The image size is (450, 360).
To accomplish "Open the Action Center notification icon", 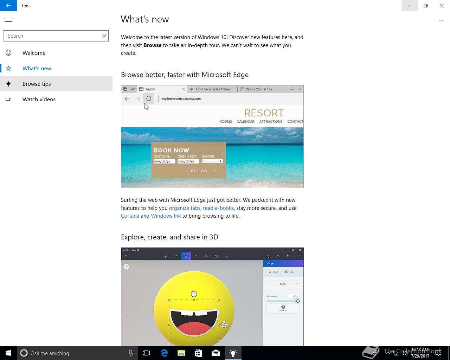I will point(438,353).
